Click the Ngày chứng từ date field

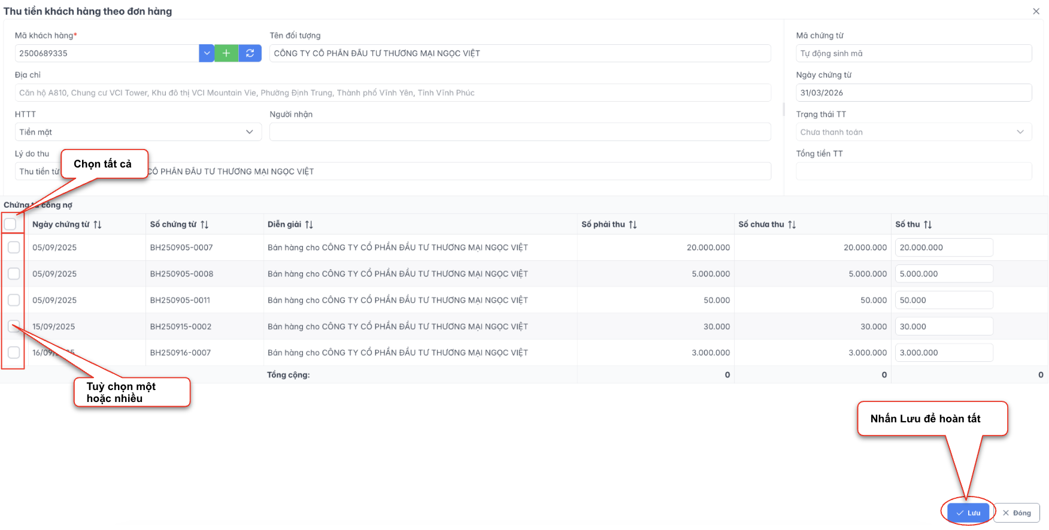[x=913, y=93]
